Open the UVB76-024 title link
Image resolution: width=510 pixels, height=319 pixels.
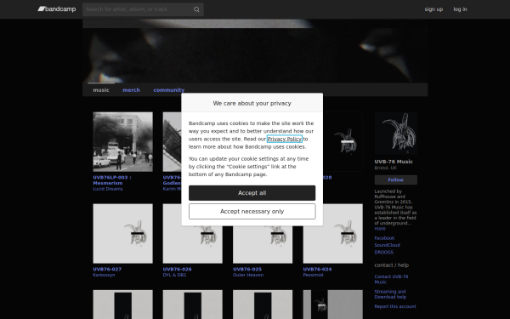tap(317, 269)
